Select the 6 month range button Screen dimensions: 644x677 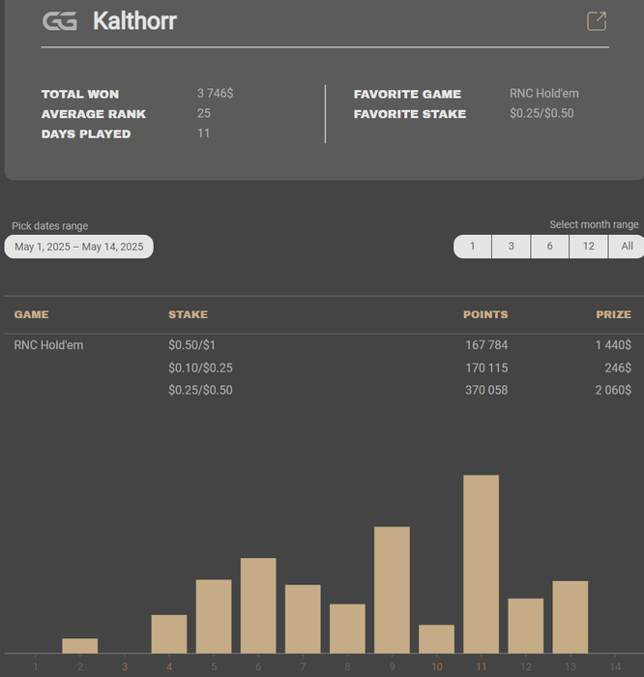pos(549,246)
